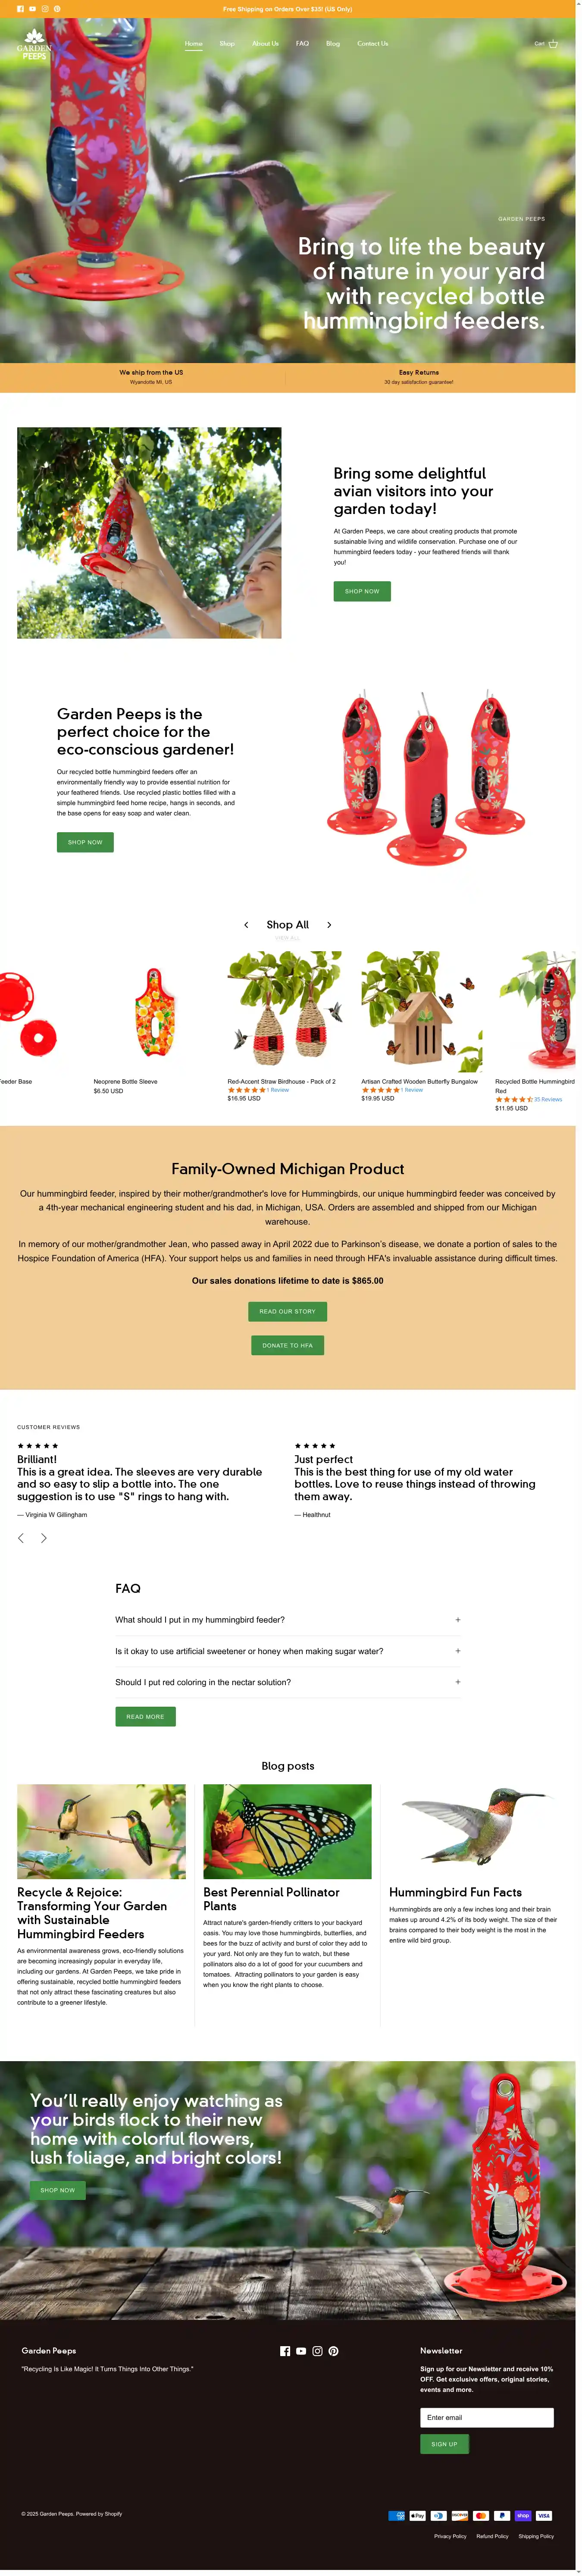Show next customer review arrow
The width and height of the screenshot is (582, 2576).
(x=43, y=1538)
